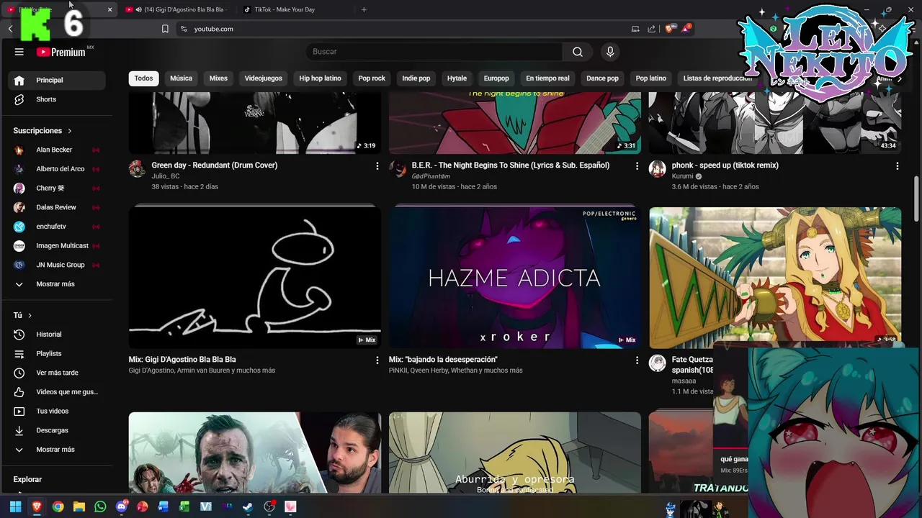The image size is (922, 518).
Task: Select the Mixes filter chip
Action: coord(218,78)
